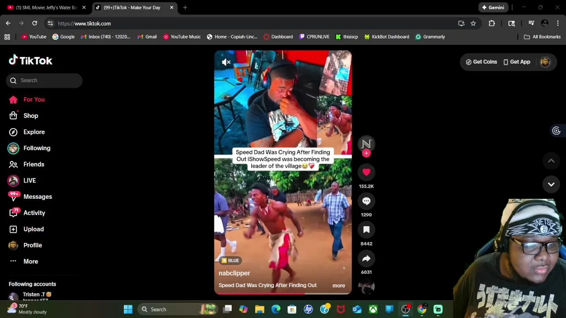The image size is (566, 318).
Task: Open the For You feed
Action: pyautogui.click(x=27, y=99)
